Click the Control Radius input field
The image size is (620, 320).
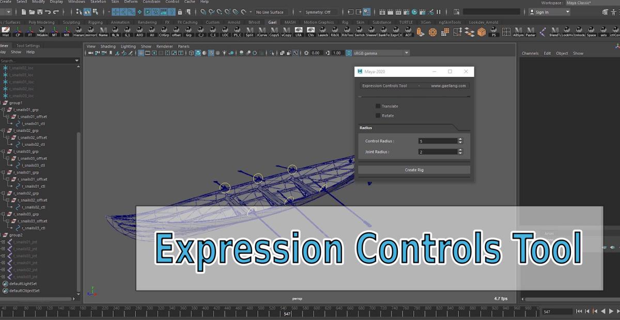[x=437, y=141]
